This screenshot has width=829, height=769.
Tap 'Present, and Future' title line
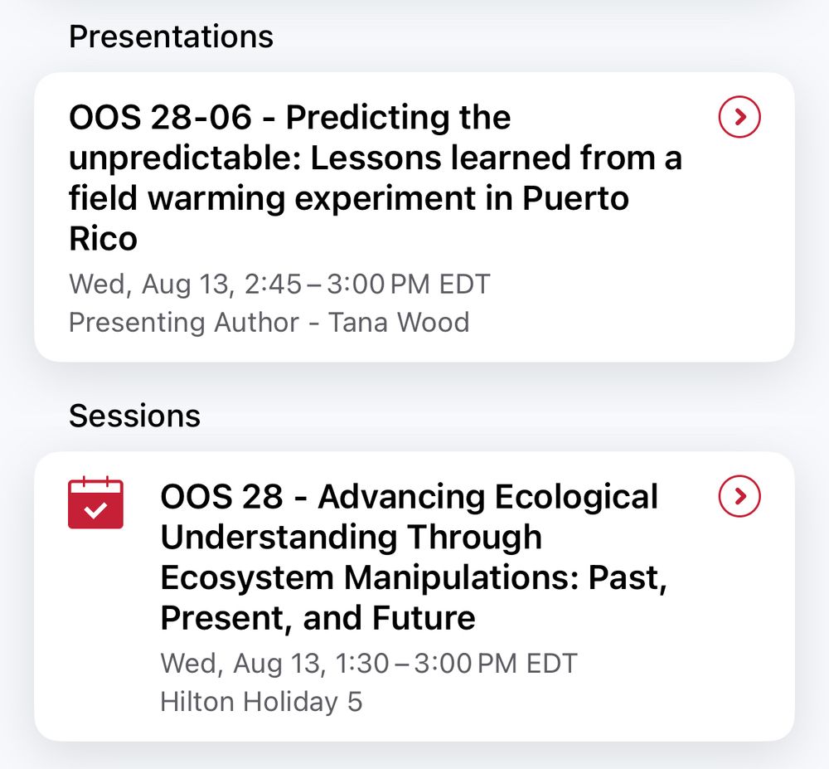(x=318, y=618)
